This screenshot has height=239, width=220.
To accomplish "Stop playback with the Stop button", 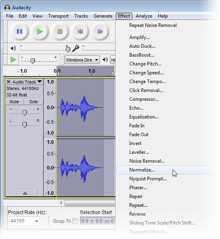I will pos(60,32).
